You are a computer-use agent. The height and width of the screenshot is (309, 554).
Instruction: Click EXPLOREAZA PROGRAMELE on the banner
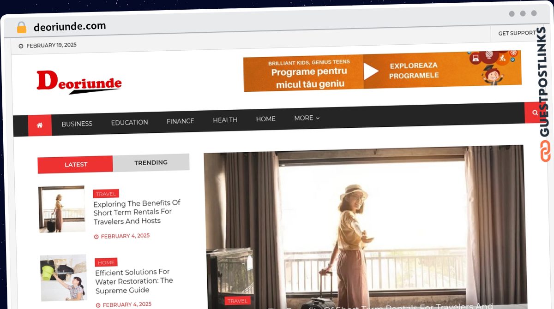[414, 71]
